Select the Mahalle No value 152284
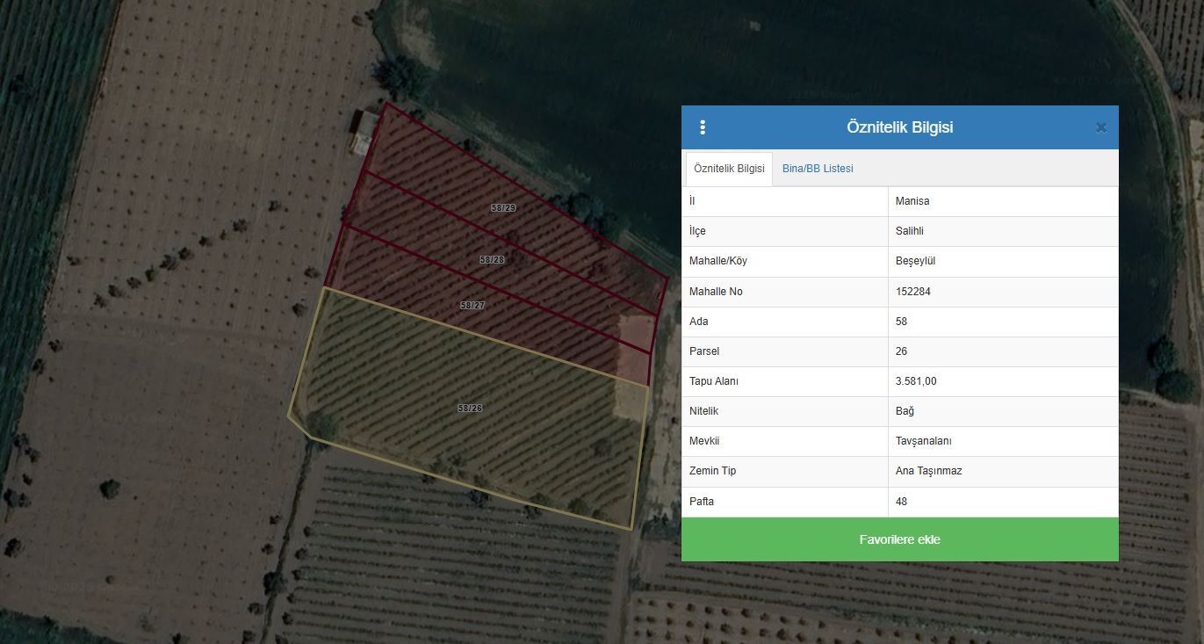The height and width of the screenshot is (644, 1204). (913, 292)
